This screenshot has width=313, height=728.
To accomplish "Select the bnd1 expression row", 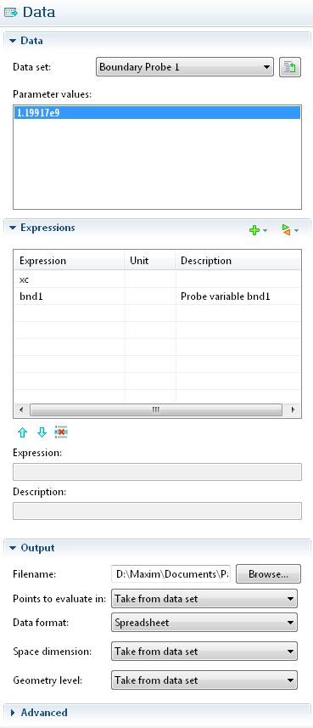I will coord(157,296).
